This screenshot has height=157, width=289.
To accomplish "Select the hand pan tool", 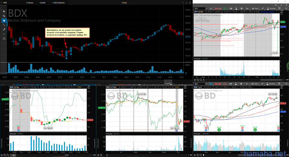I will tap(4, 20).
